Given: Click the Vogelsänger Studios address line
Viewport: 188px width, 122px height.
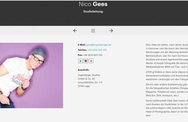Looking at the screenshot, I should pyautogui.click(x=89, y=75).
